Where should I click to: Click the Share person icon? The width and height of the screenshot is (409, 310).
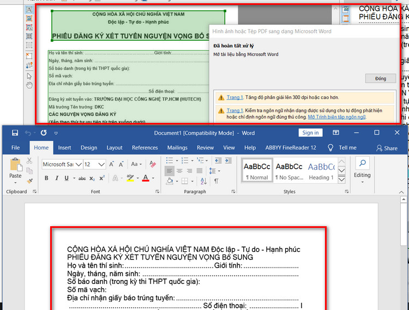pyautogui.click(x=379, y=148)
